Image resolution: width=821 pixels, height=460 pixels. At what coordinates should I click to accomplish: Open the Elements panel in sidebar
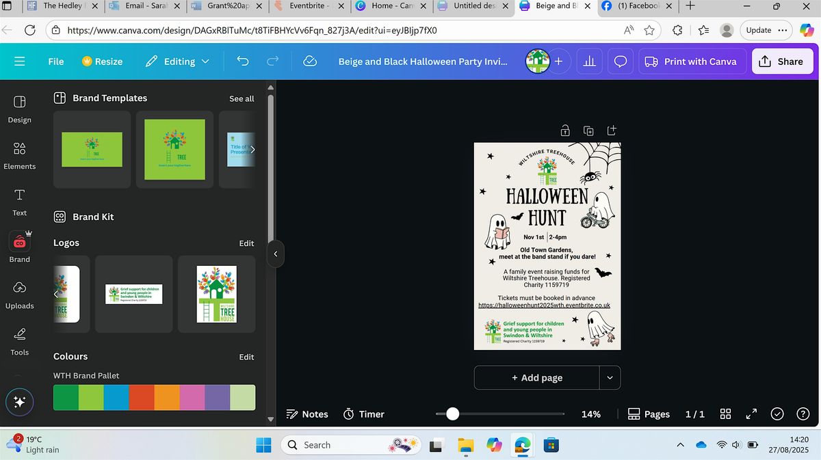click(19, 155)
